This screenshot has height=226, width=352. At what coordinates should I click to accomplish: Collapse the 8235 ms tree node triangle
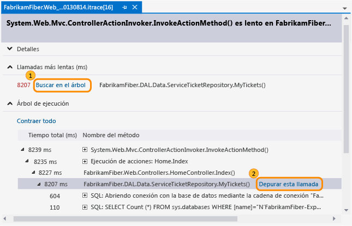point(27,161)
